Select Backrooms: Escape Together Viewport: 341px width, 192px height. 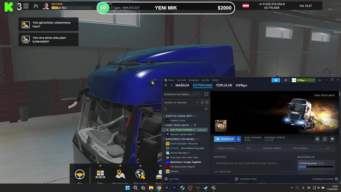coord(185,162)
